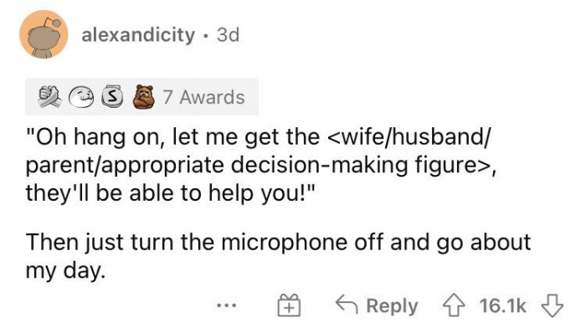Click the 'they'll be able to help you' line
The image size is (586, 328).
click(x=170, y=194)
